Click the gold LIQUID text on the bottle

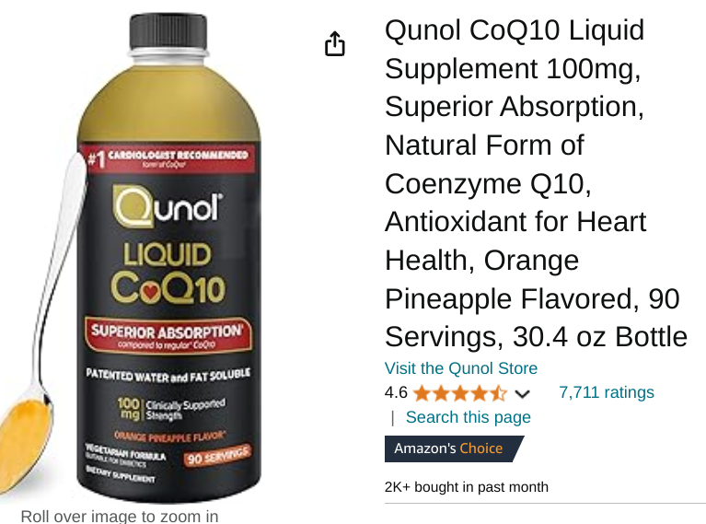point(167,254)
